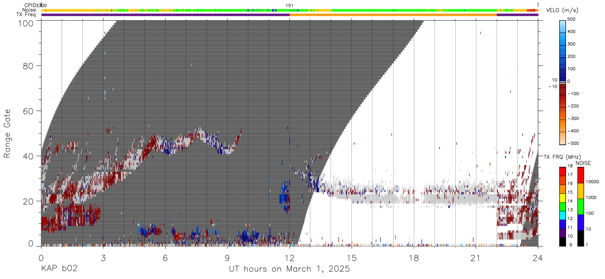
Task: Click the 9 tick label on time axis
Action: [x=227, y=257]
